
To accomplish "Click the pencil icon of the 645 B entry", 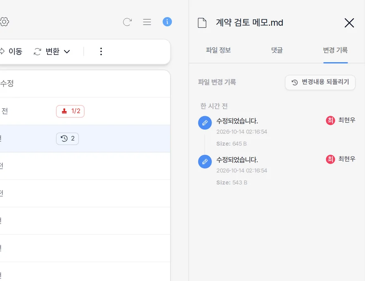I will point(205,123).
